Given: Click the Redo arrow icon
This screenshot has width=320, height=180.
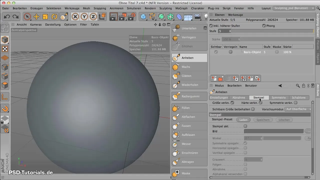Looking at the screenshot, I should (16, 17).
